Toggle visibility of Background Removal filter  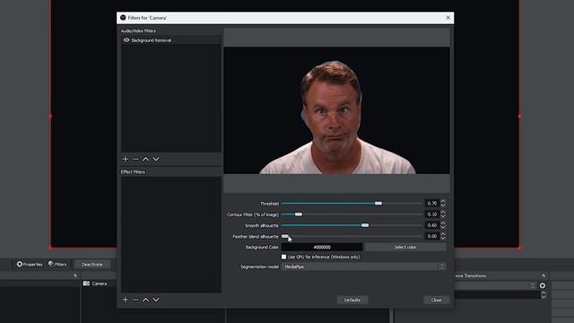point(126,40)
